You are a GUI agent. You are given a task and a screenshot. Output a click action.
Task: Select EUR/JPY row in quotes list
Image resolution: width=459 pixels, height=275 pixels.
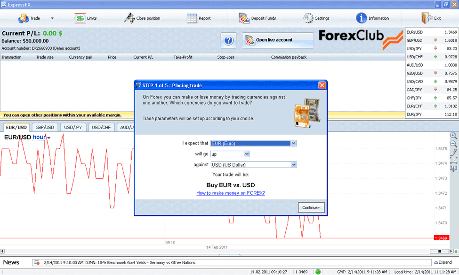(x=432, y=114)
